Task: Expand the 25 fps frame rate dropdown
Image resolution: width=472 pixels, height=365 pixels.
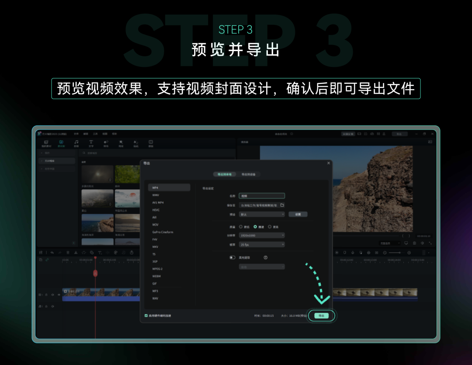Action: click(262, 245)
